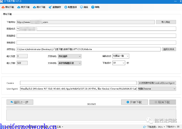The image size is (182, 129).
Task: Open the 电脑Chrome UserAgent preset dropdown
Action: point(157,89)
